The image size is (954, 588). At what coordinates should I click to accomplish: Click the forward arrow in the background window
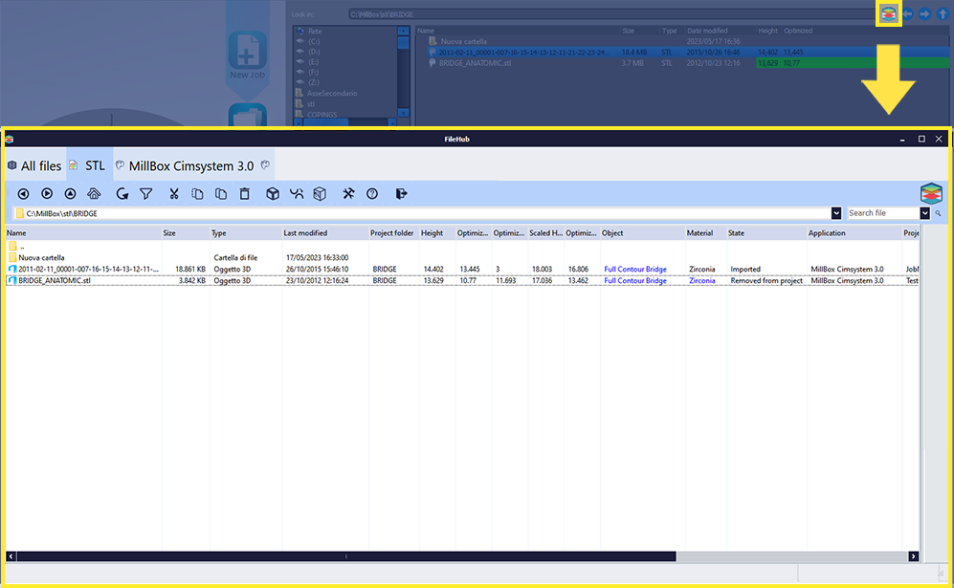pos(924,14)
